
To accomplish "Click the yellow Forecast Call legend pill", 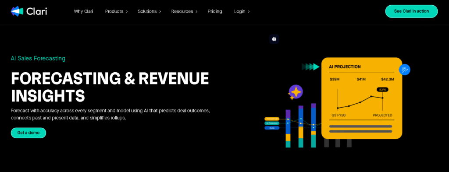I will tap(272, 119).
